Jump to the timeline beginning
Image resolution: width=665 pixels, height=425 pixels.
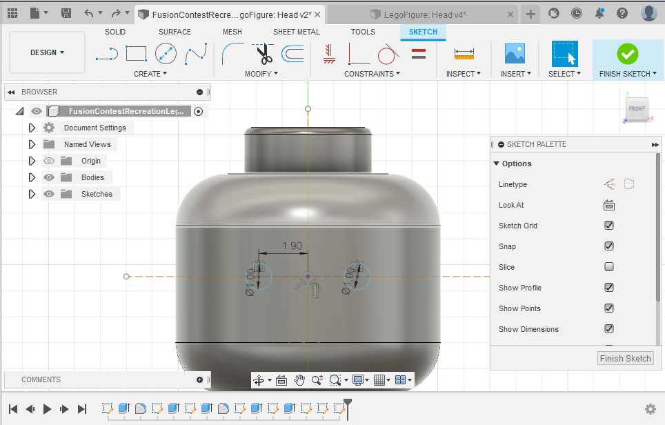pos(13,409)
